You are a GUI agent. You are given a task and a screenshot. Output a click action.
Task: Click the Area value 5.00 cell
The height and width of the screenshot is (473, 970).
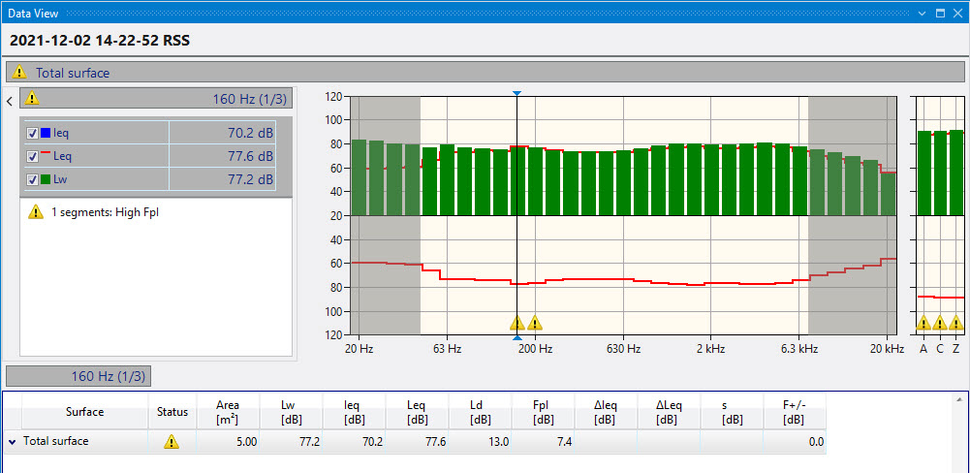point(228,442)
